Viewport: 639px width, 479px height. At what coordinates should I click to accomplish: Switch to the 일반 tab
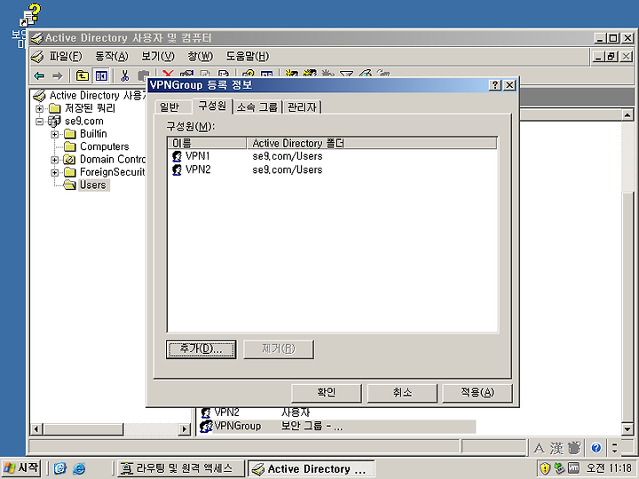170,107
